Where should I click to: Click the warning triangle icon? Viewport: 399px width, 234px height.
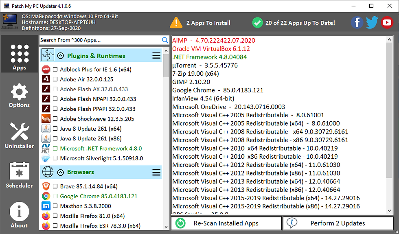[x=176, y=23]
